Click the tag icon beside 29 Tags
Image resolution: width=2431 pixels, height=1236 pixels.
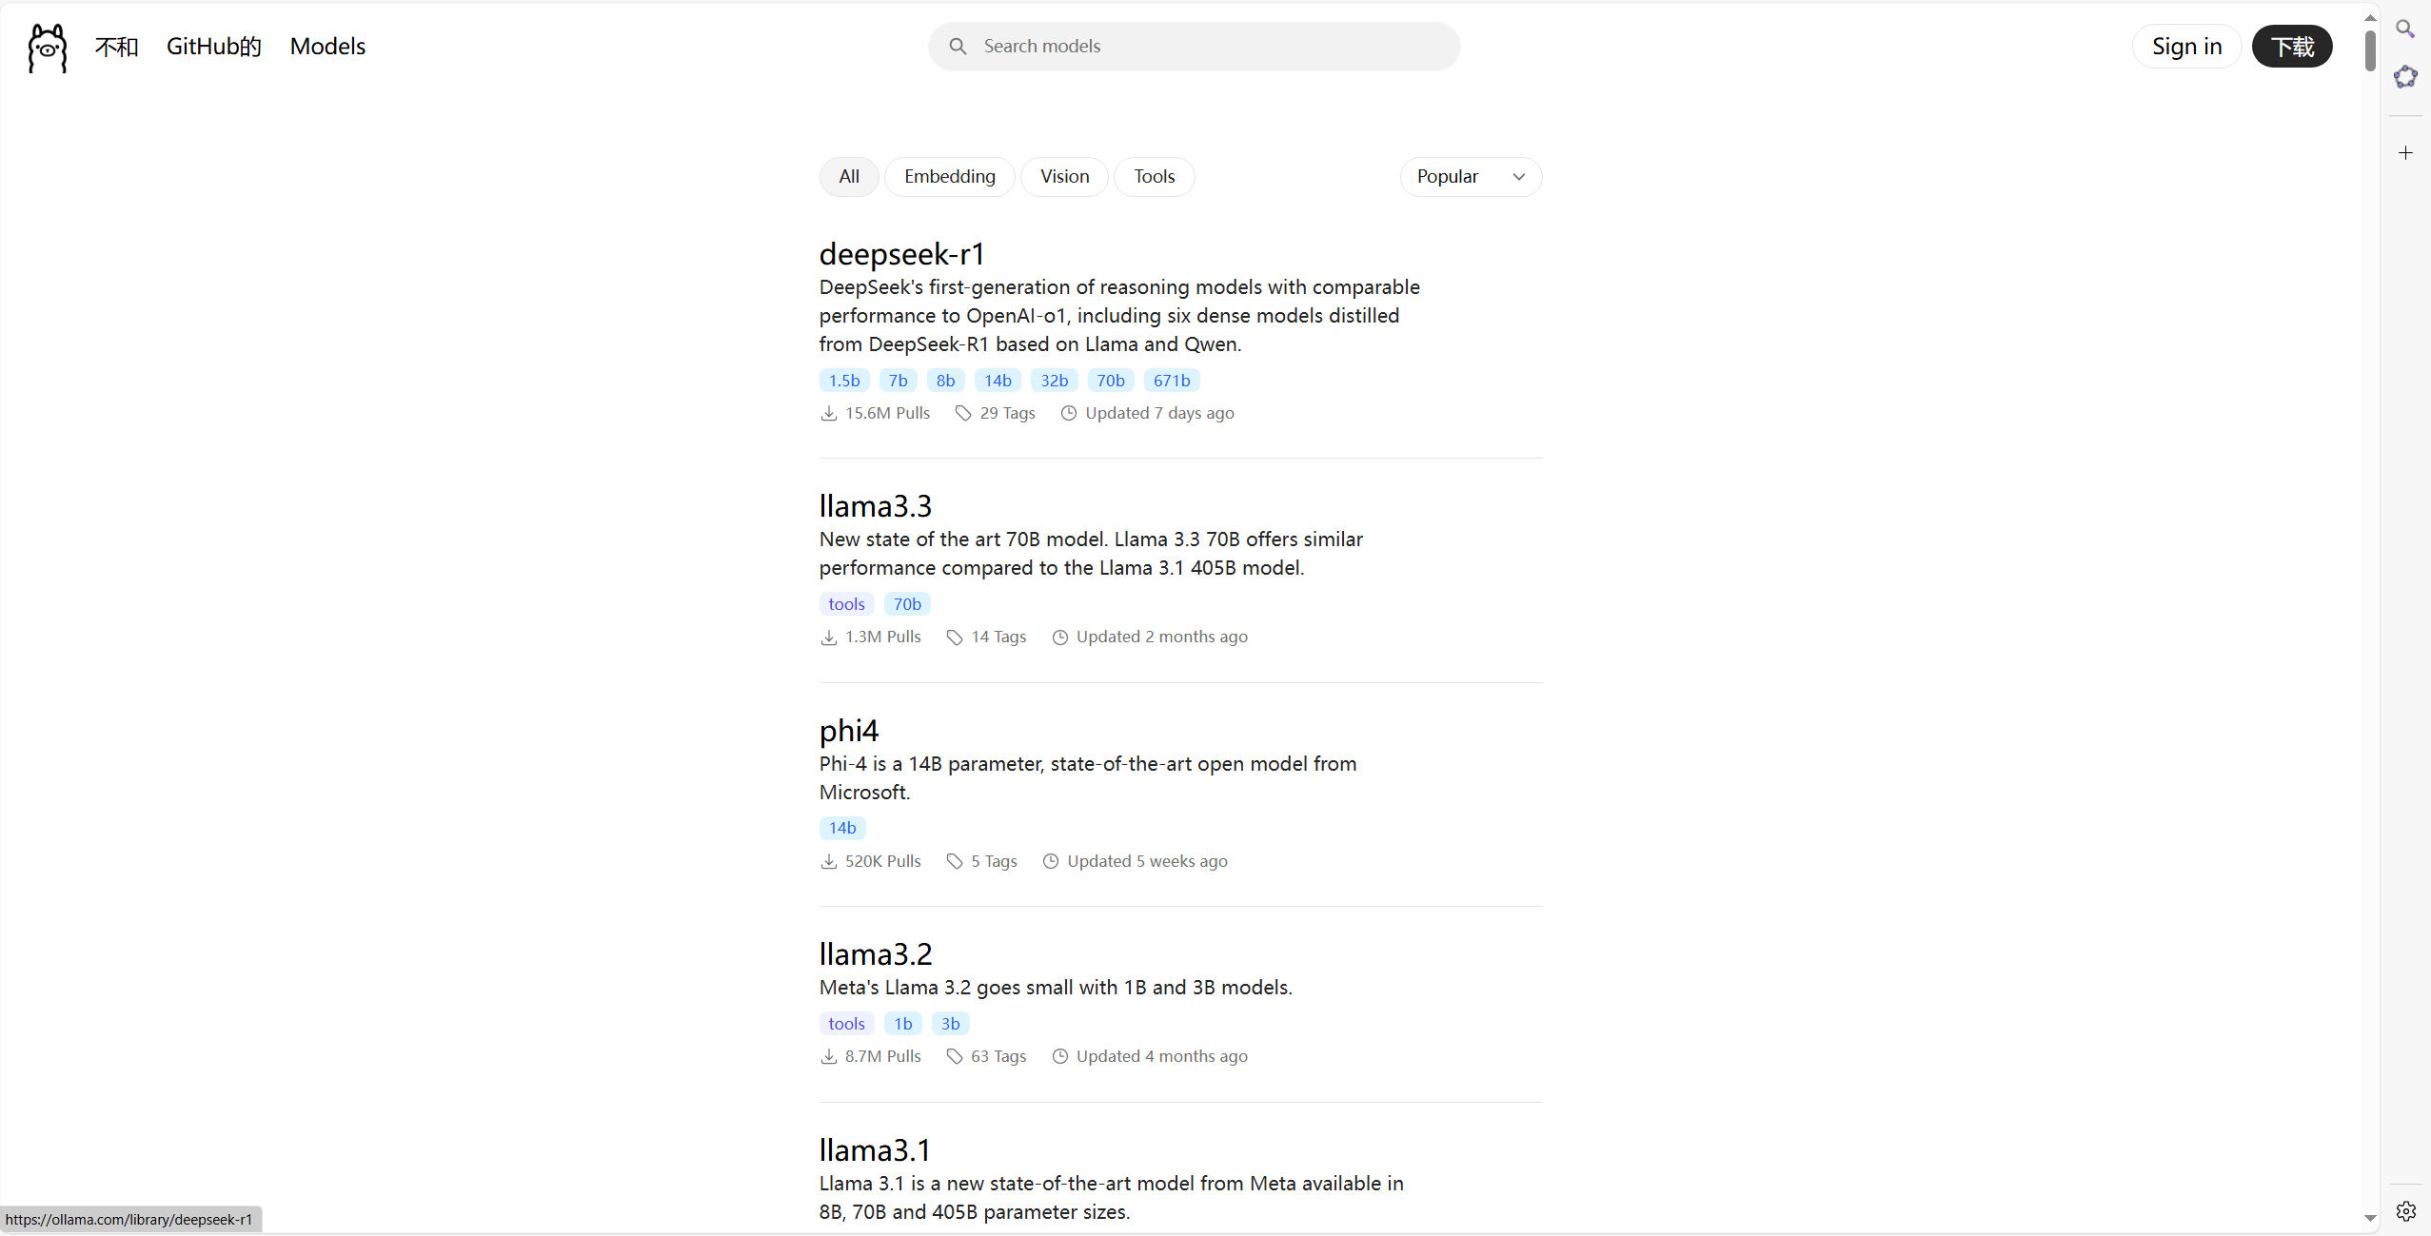point(963,414)
